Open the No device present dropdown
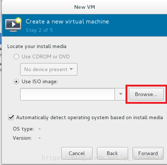Viewport: 167px width, 165px height. [49, 69]
